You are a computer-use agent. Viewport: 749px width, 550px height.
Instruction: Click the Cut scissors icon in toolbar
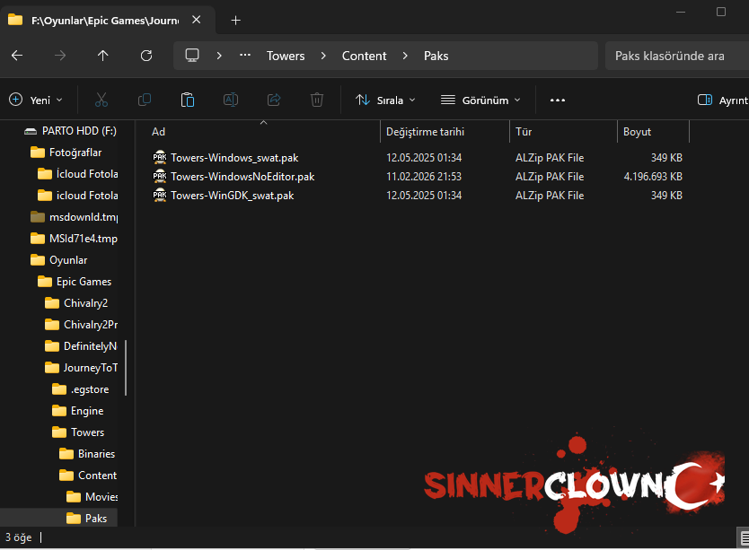(x=101, y=100)
